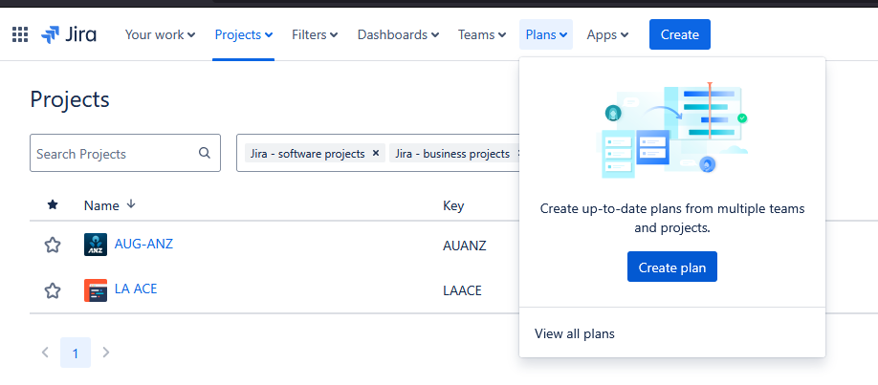Click the LA ACE project avatar
Image resolution: width=878 pixels, height=385 pixels.
[96, 290]
